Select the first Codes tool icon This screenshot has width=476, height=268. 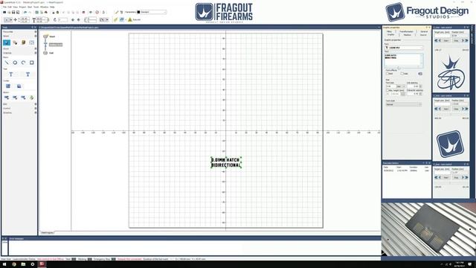click(x=8, y=86)
